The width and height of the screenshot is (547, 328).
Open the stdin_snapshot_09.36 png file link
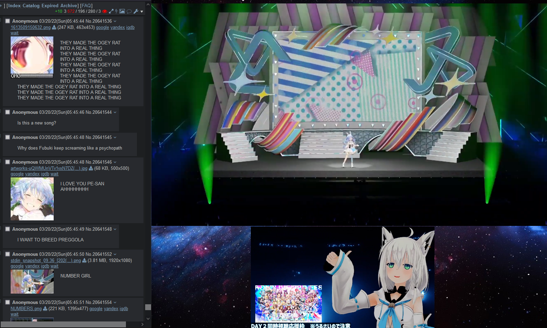(x=46, y=261)
